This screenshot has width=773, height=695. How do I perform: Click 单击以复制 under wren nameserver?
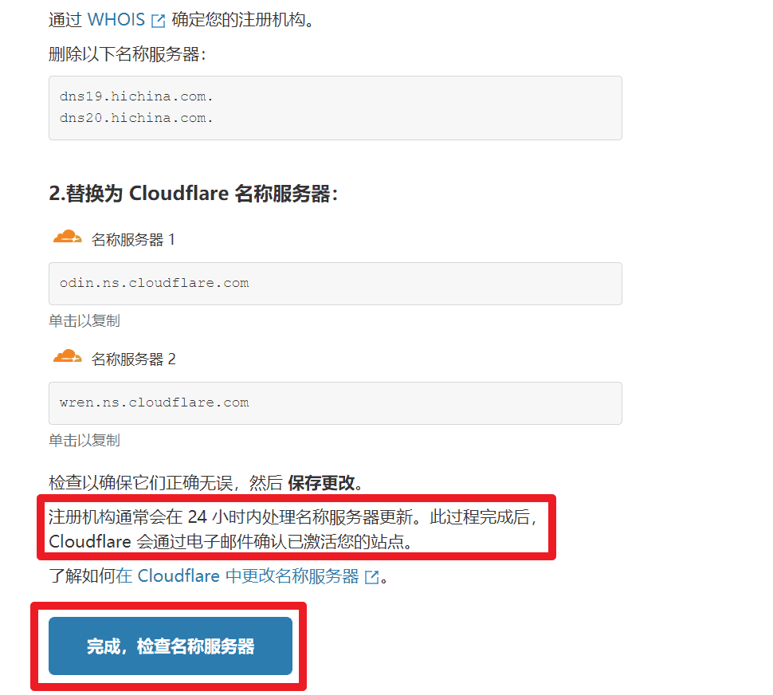tap(84, 440)
